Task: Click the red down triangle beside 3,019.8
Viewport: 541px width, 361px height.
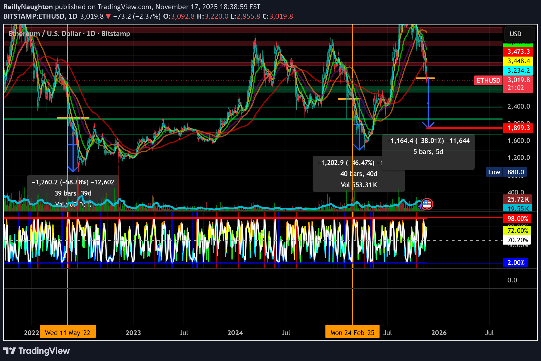Action: tap(108, 16)
